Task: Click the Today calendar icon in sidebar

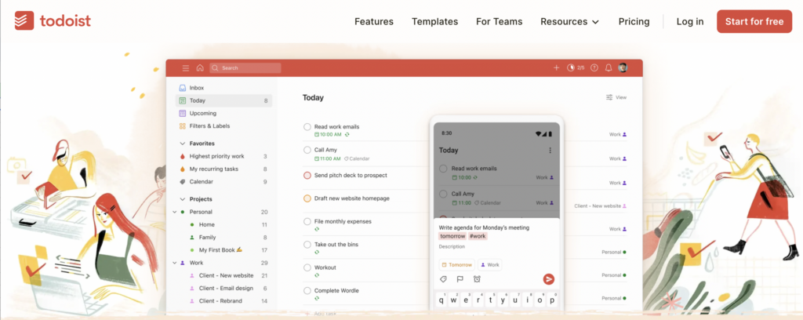Action: click(182, 101)
